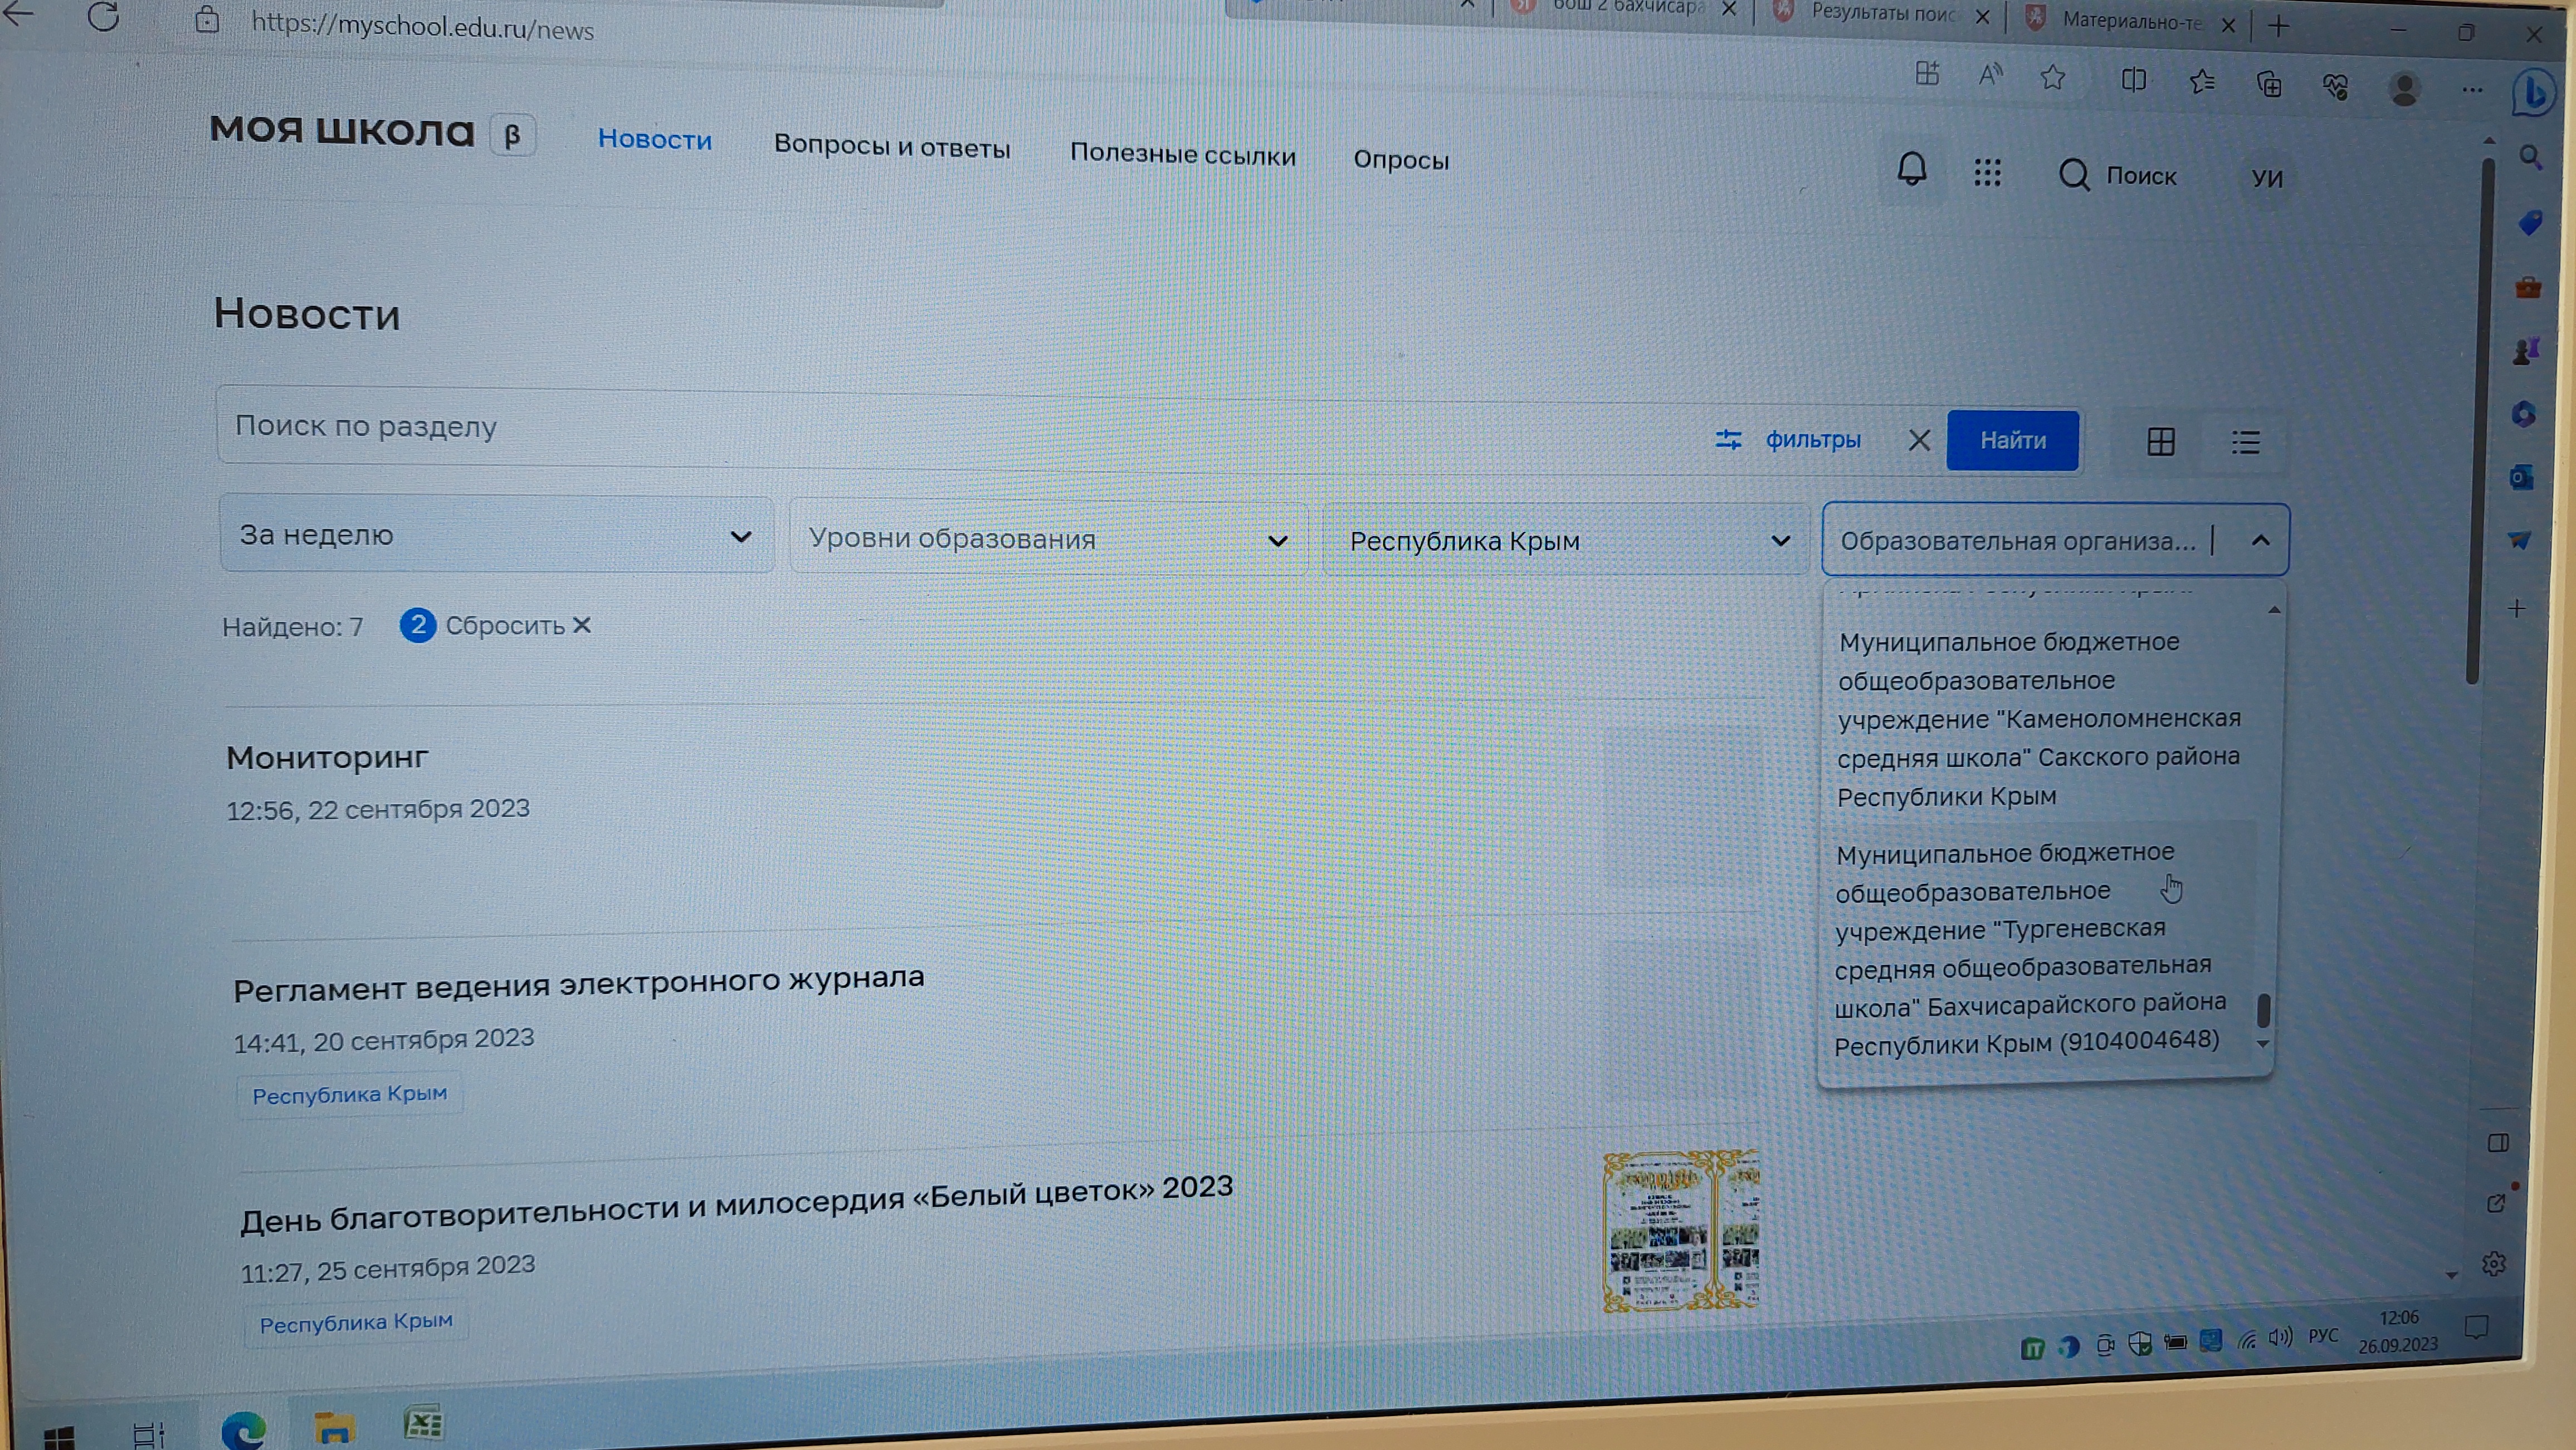2576x1450 pixels.
Task: Open the nine-dot apps grid menu
Action: point(1987,173)
